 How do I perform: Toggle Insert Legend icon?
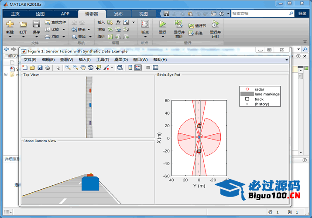click(x=138, y=68)
